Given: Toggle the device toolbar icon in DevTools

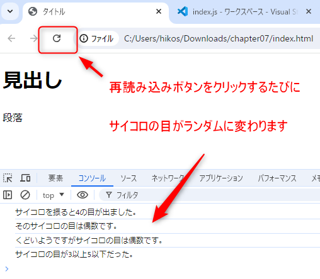Looking at the screenshot, I should (25, 178).
